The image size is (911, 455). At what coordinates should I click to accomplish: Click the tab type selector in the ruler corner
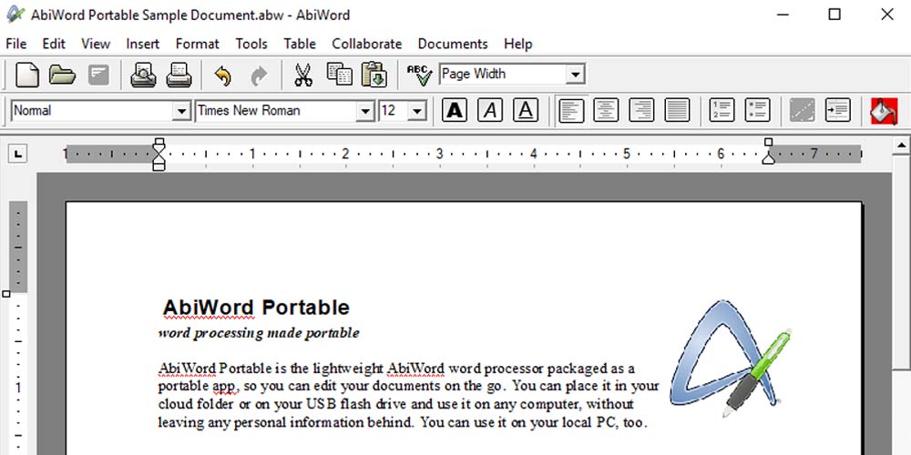coord(18,154)
